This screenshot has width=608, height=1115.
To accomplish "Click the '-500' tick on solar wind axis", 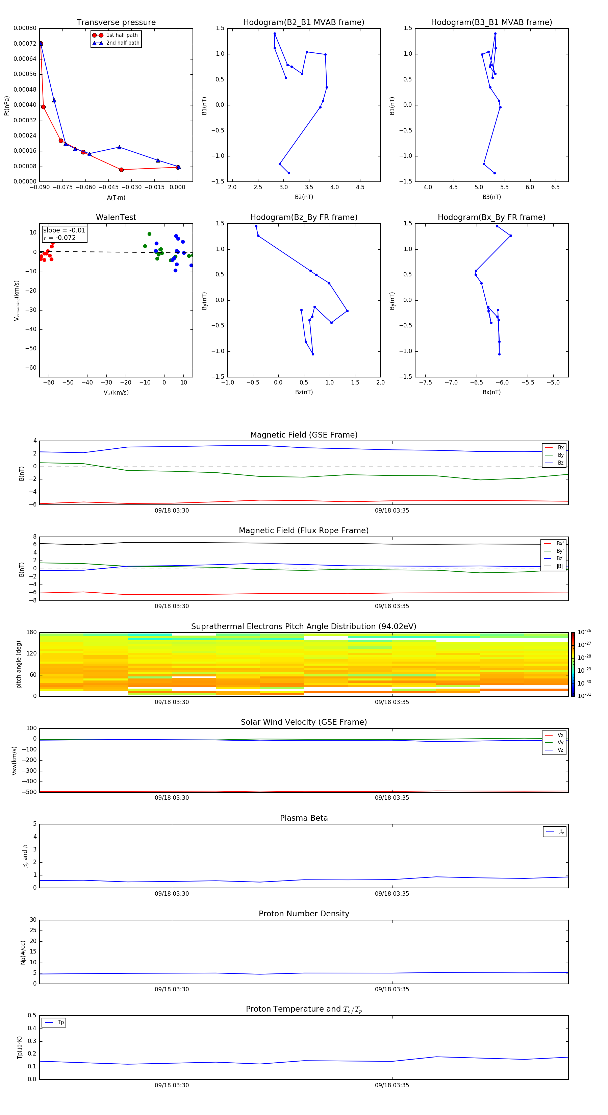I will 30,792.
